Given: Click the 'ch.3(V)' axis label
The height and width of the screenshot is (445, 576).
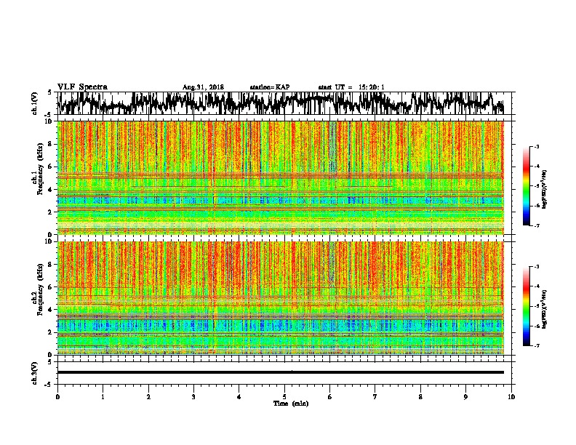Looking at the screenshot, I should pyautogui.click(x=34, y=373).
